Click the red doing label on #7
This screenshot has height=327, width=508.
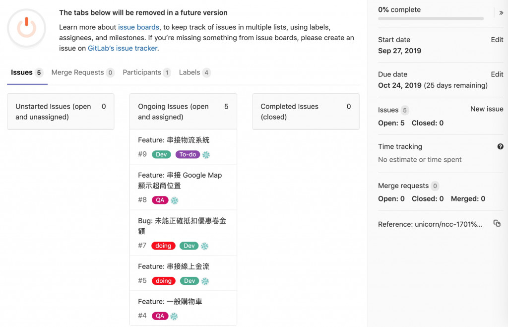(163, 246)
